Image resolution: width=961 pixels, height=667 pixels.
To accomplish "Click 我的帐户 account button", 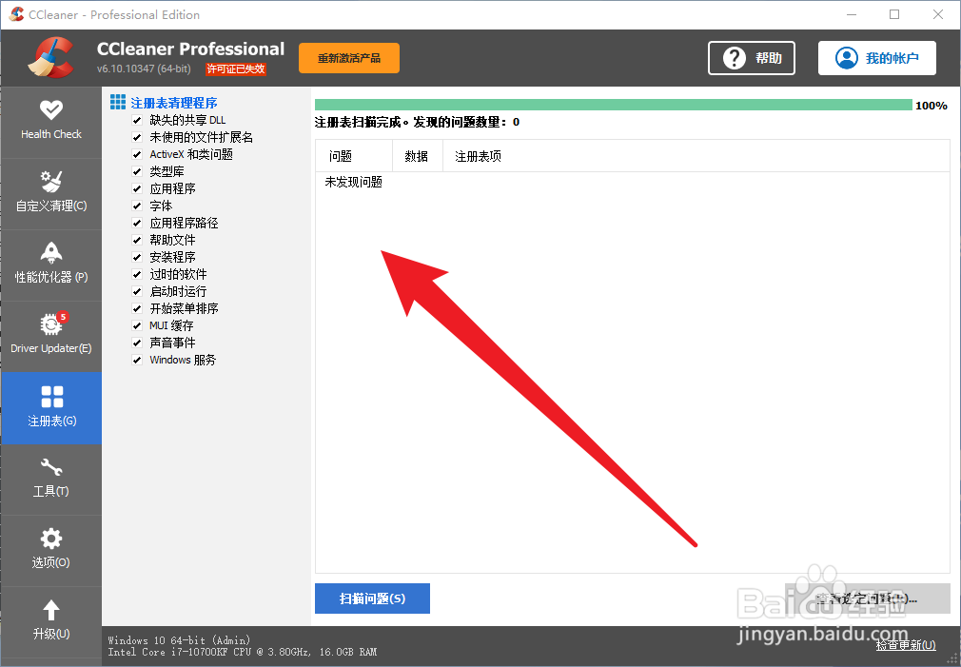I will [877, 58].
